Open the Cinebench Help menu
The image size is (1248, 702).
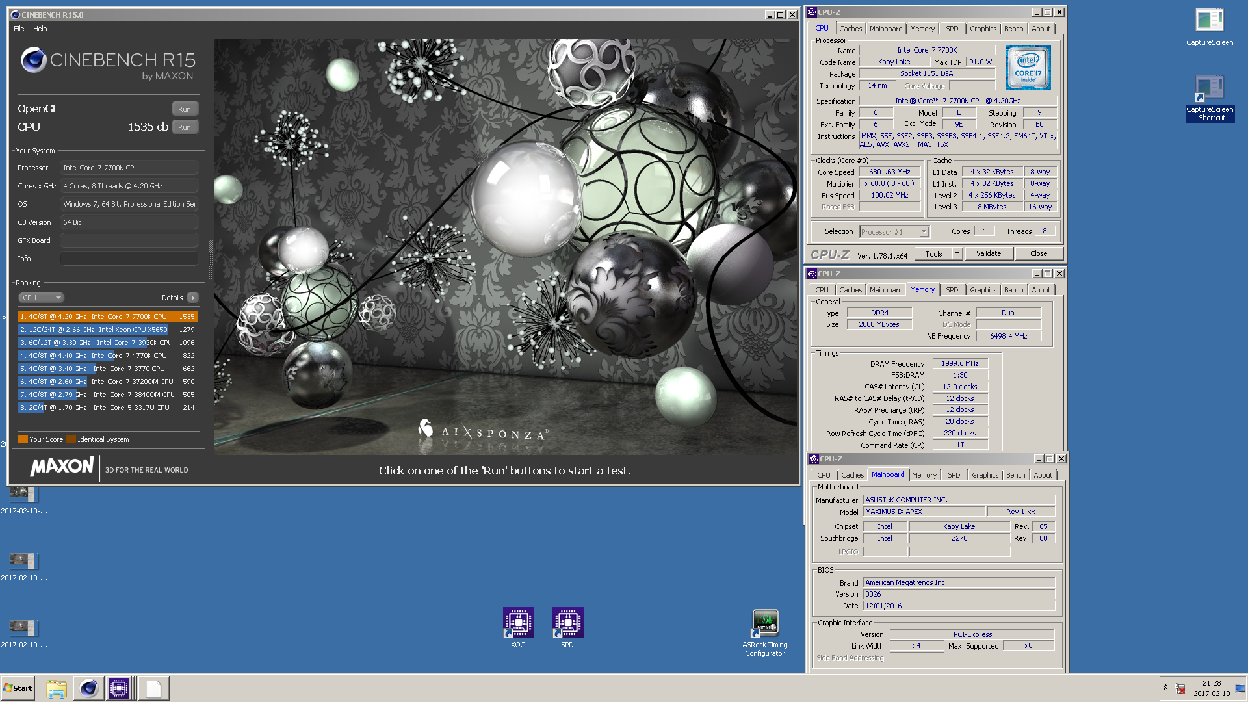(40, 29)
